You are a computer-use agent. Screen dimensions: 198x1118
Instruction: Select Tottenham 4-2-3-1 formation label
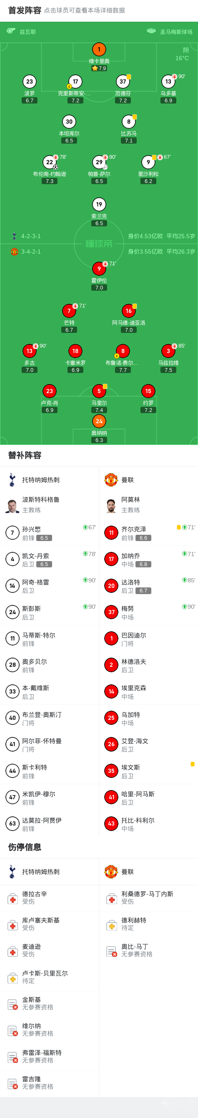pos(31,236)
